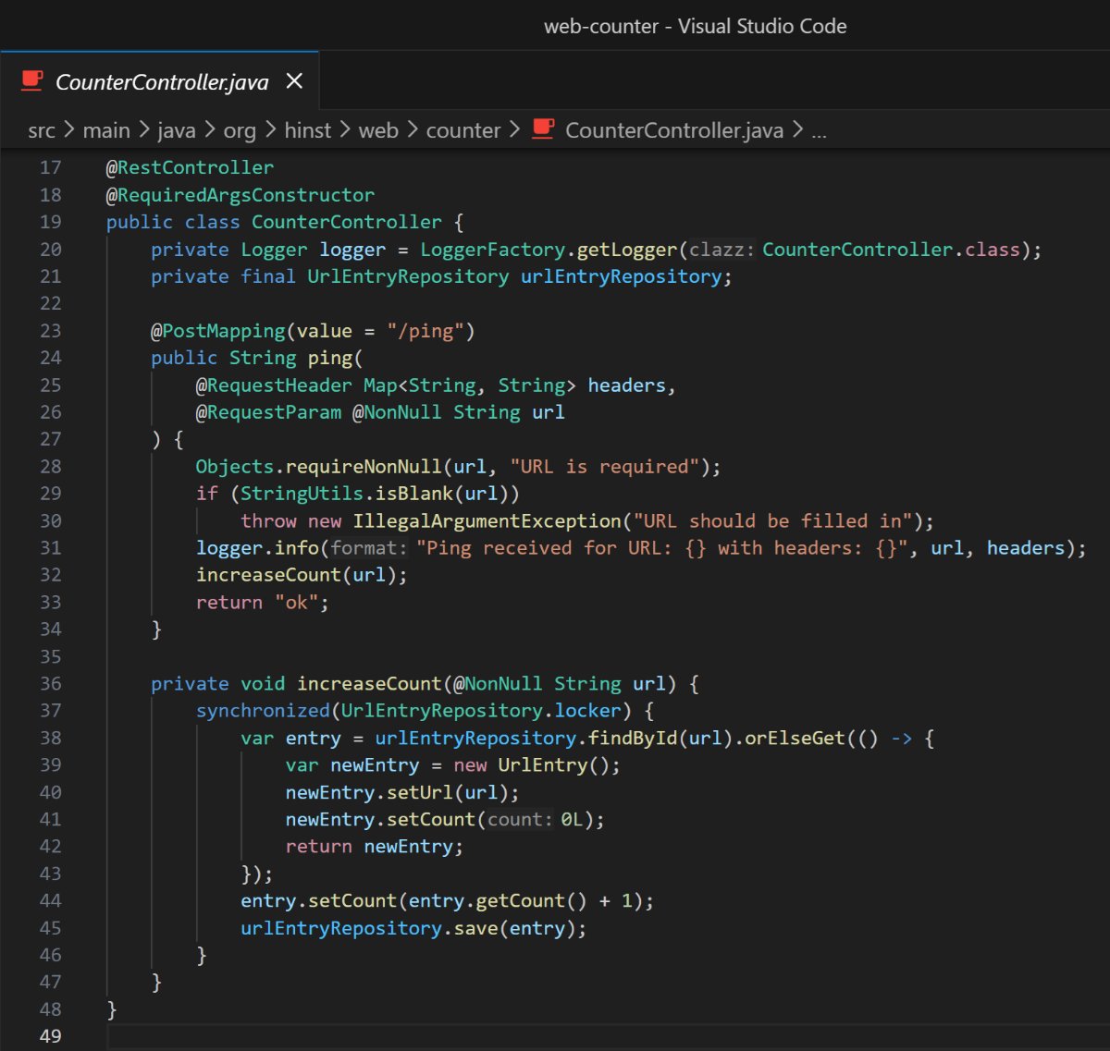Click the @RestController annotation
The image size is (1110, 1051).
click(190, 167)
